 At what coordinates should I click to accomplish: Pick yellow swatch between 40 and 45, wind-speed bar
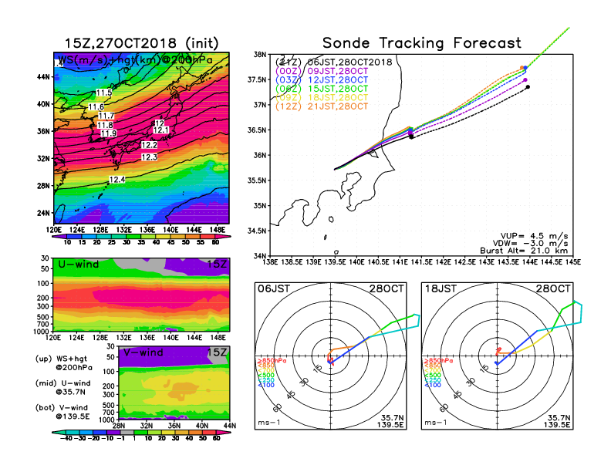[x=164, y=237]
